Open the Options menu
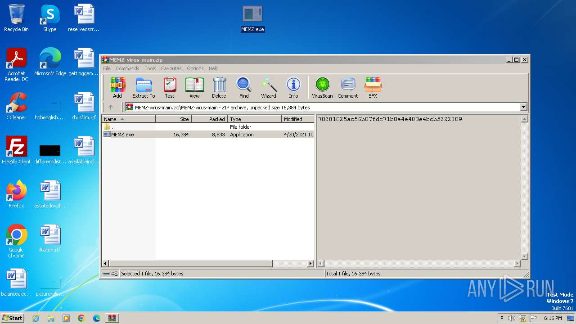Screen dimensions: 576x324 pyautogui.click(x=195, y=68)
